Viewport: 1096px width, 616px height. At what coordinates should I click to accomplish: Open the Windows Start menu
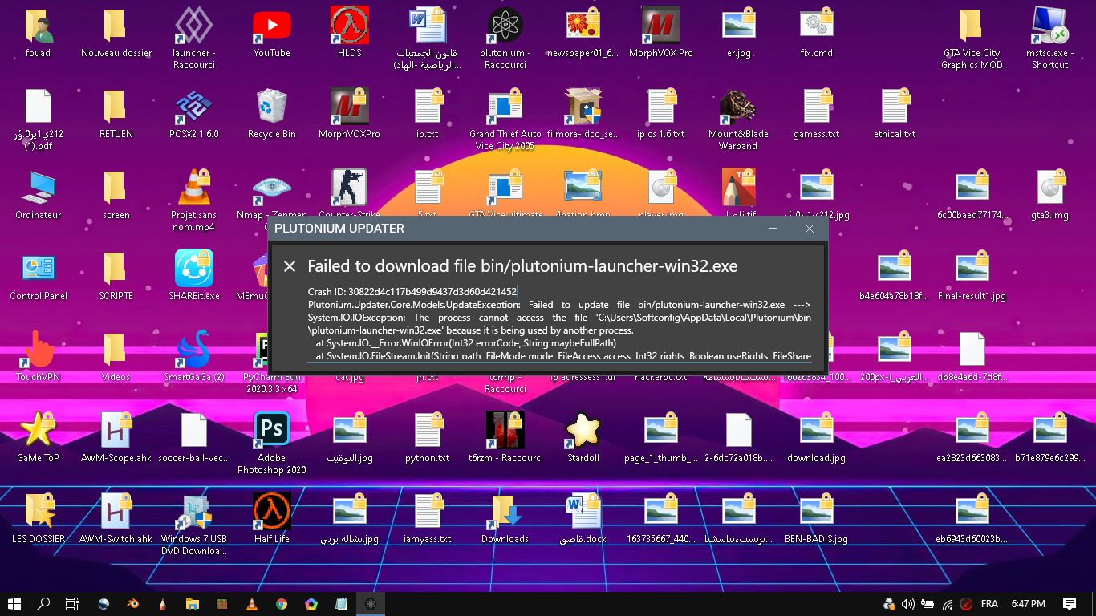click(14, 604)
